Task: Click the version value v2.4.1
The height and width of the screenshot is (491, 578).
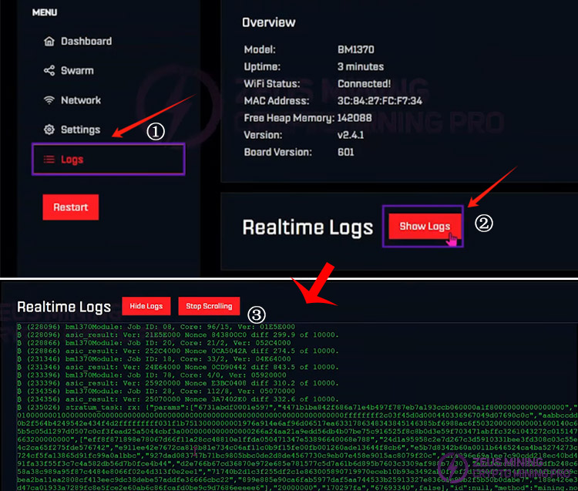Action: click(351, 135)
